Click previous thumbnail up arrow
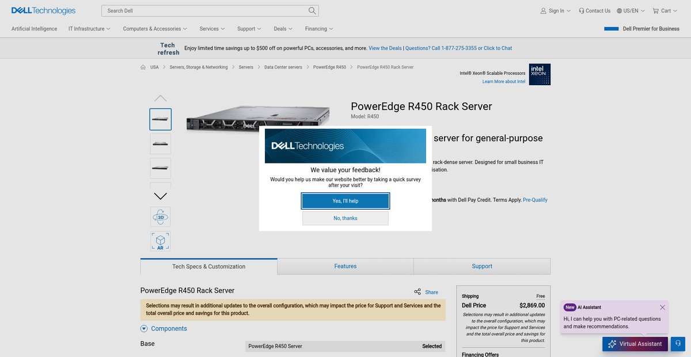Image resolution: width=691 pixels, height=357 pixels. 161,98
